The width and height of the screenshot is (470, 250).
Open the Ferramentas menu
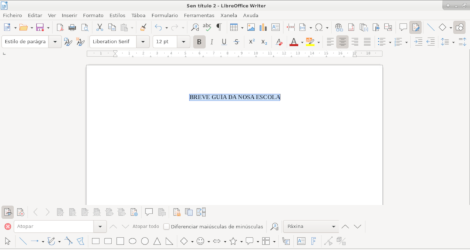[x=199, y=15]
